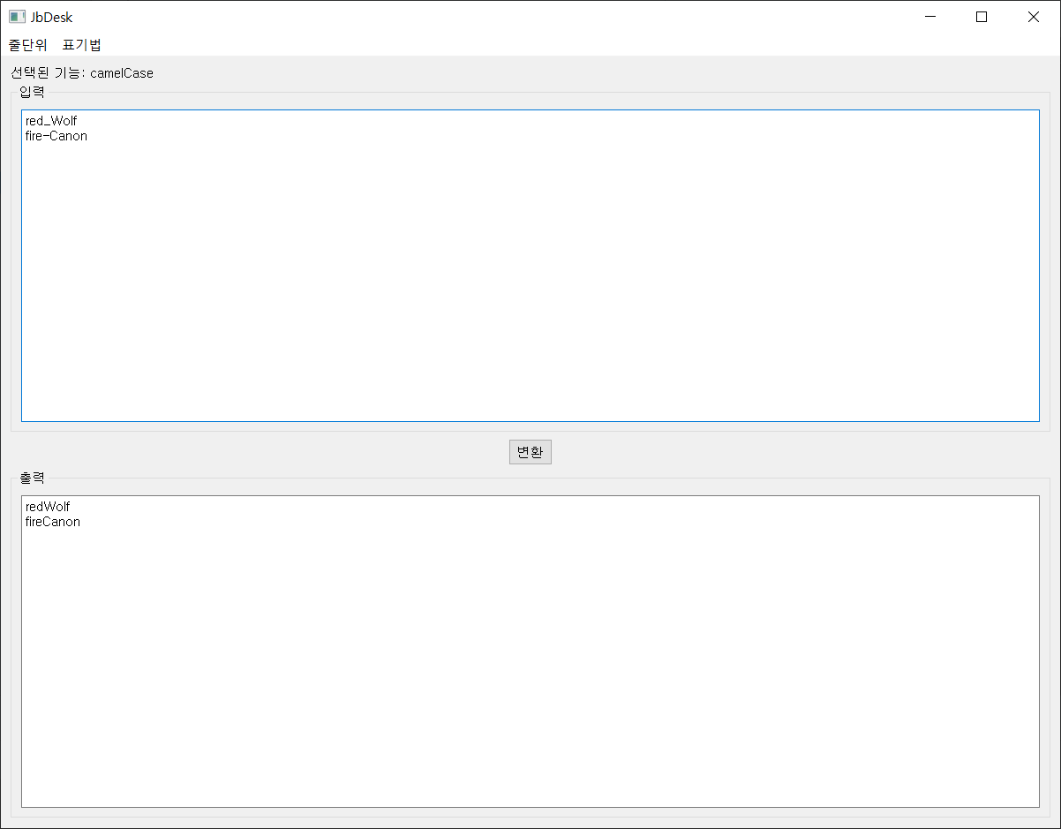Screen dimensions: 1061x829
Task: Open the 표기법 menu
Action: click(81, 45)
